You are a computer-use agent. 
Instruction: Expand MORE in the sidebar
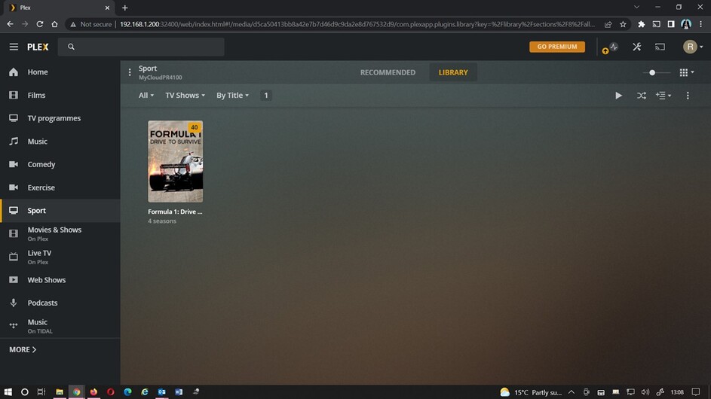(23, 349)
